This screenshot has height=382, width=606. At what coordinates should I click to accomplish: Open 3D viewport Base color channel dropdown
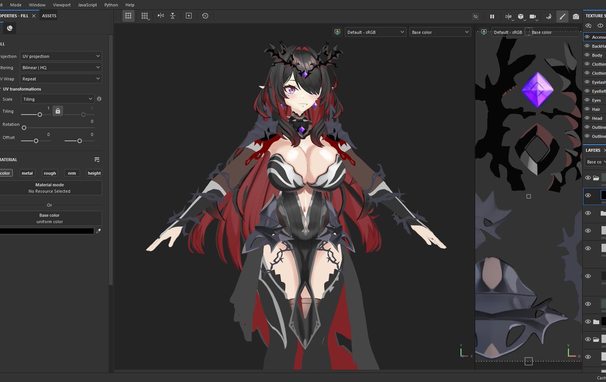coord(440,32)
